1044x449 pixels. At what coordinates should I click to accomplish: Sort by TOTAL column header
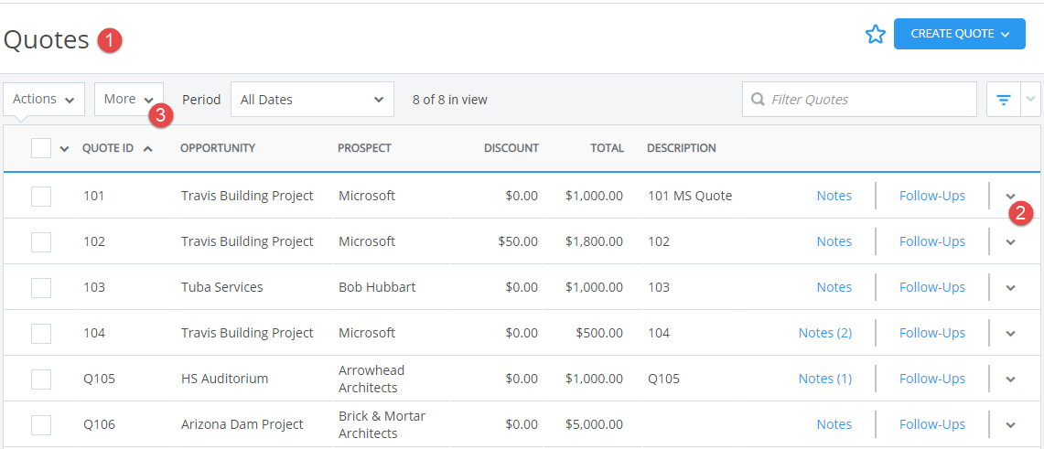[608, 147]
